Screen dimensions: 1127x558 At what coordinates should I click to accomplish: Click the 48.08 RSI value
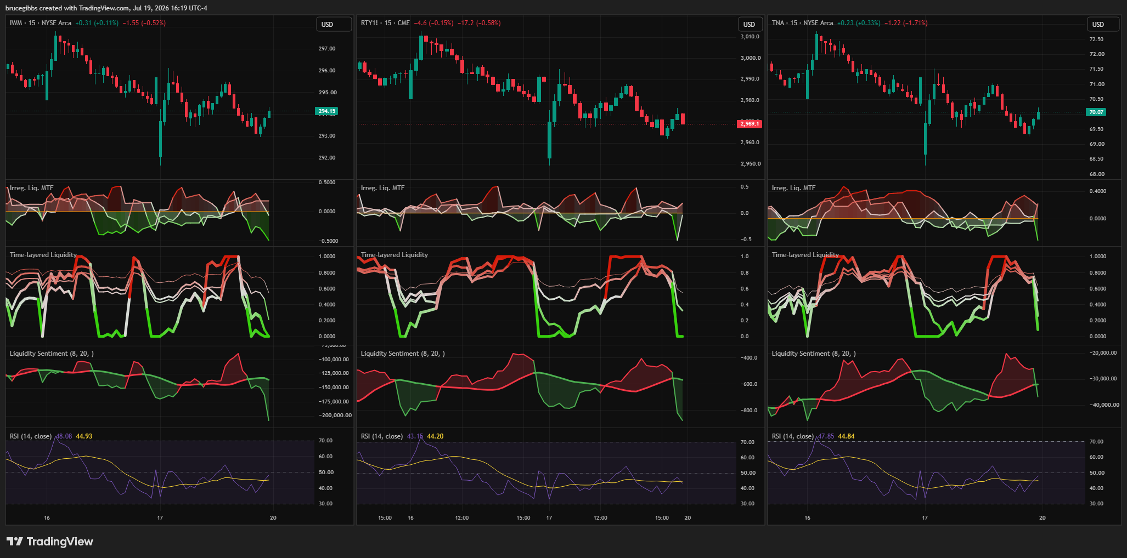coord(64,436)
